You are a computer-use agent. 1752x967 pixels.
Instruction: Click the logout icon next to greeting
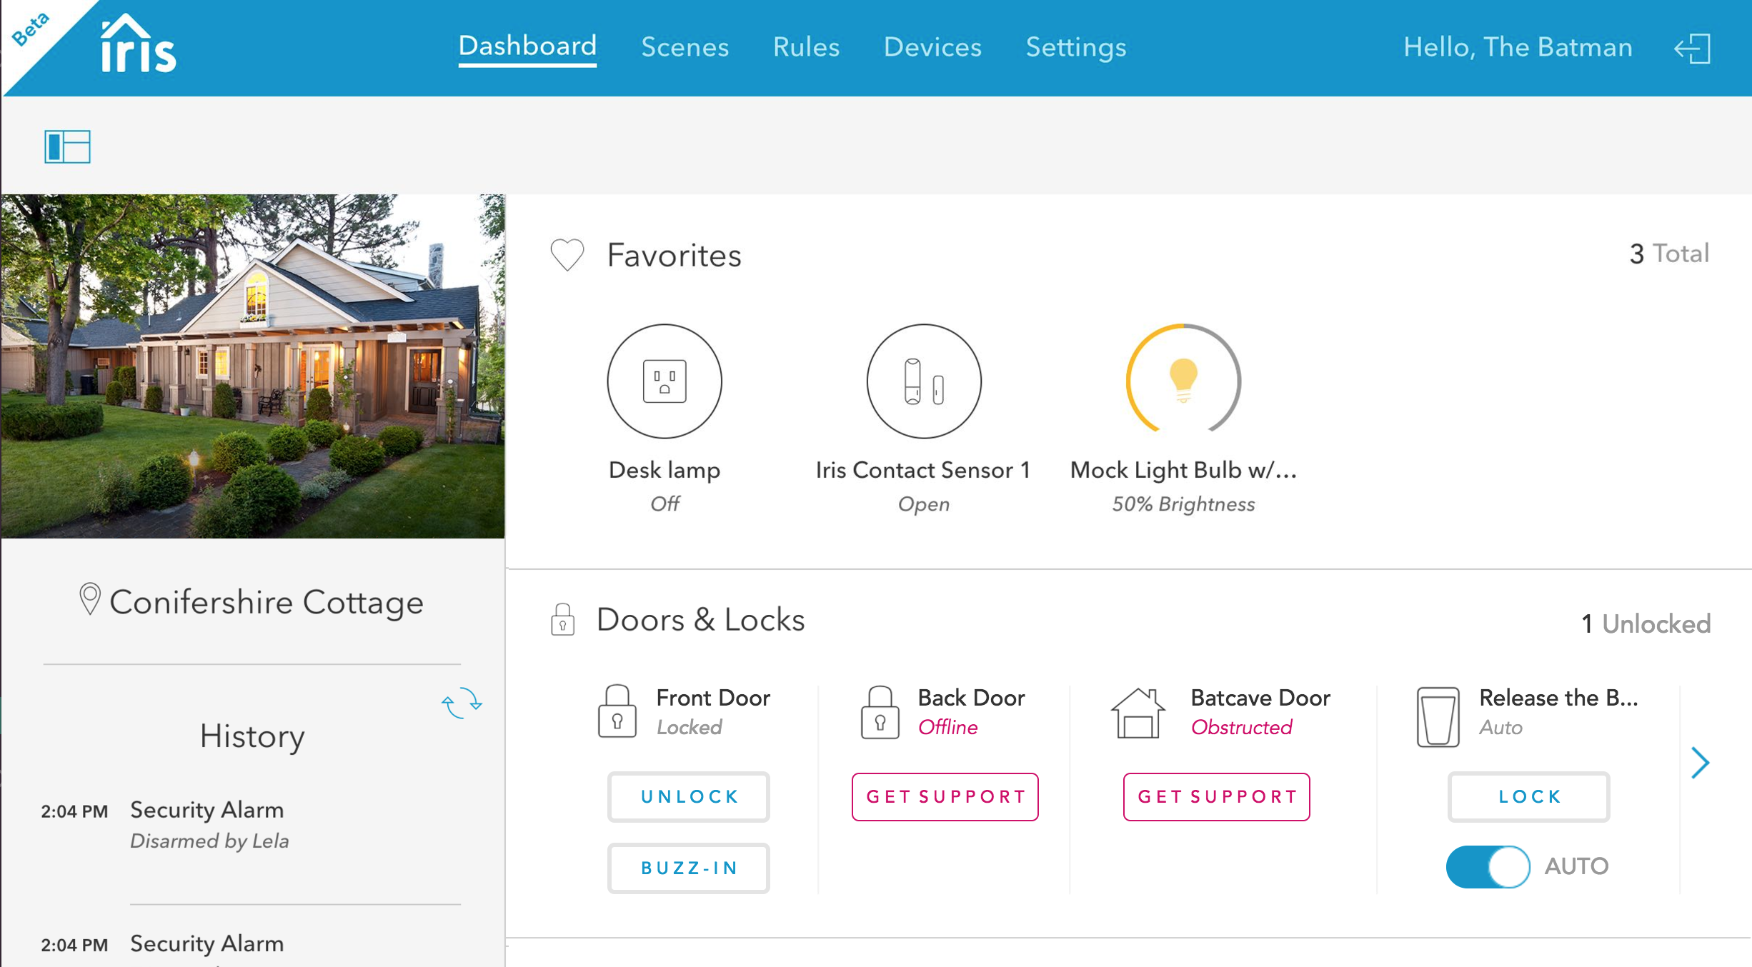click(x=1693, y=49)
